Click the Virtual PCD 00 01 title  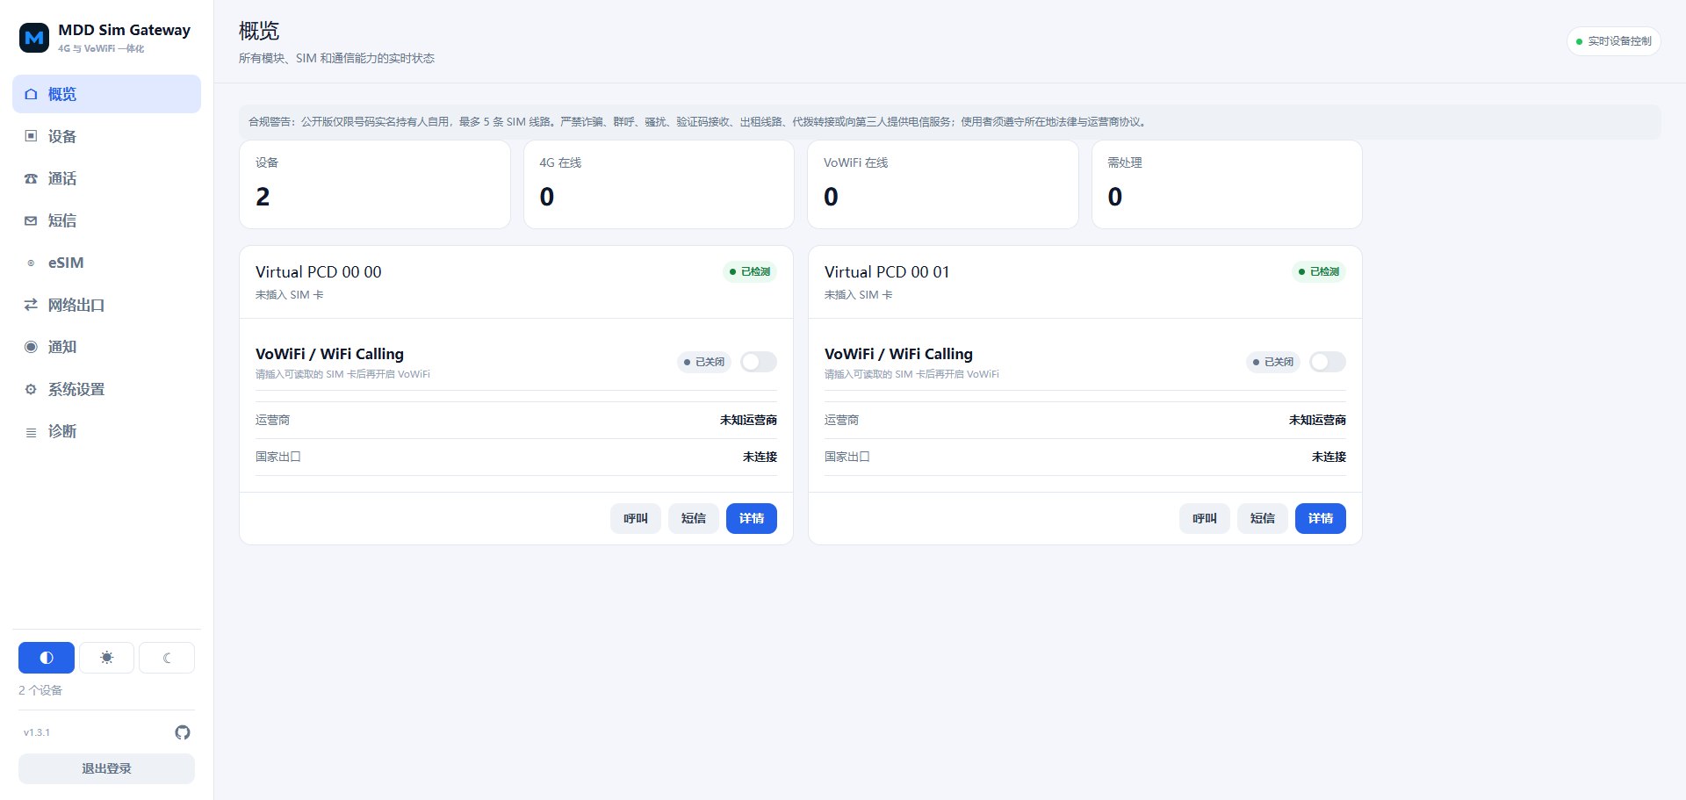[x=887, y=272]
